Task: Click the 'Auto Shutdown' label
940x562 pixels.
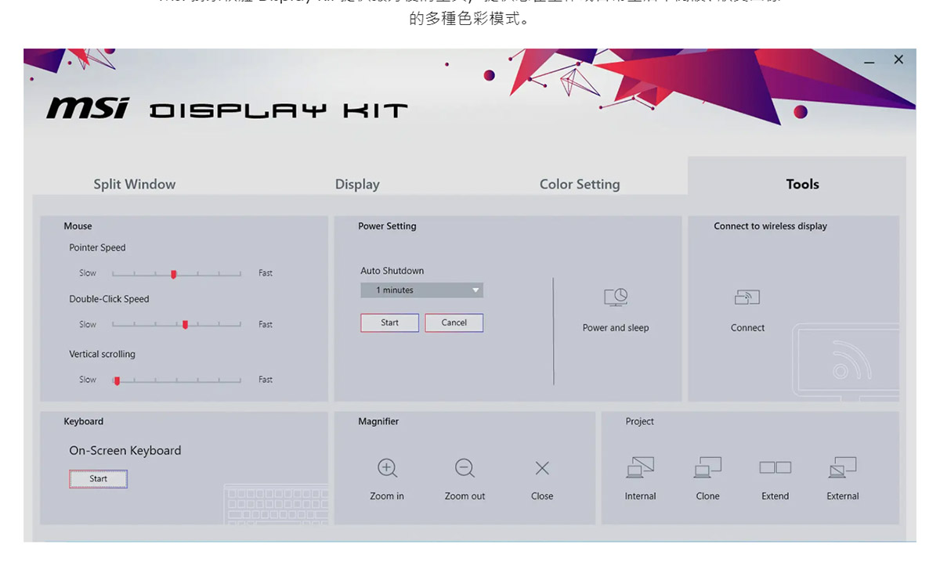Action: coord(392,271)
